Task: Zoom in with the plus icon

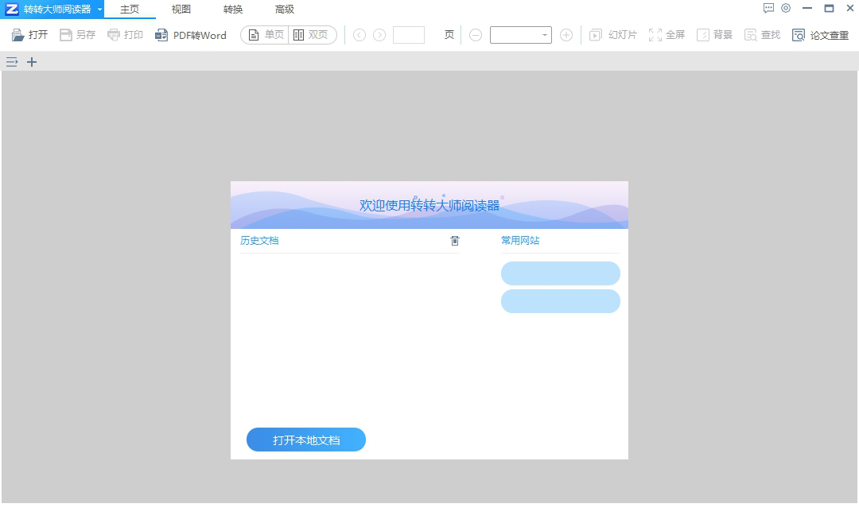Action: (x=566, y=35)
